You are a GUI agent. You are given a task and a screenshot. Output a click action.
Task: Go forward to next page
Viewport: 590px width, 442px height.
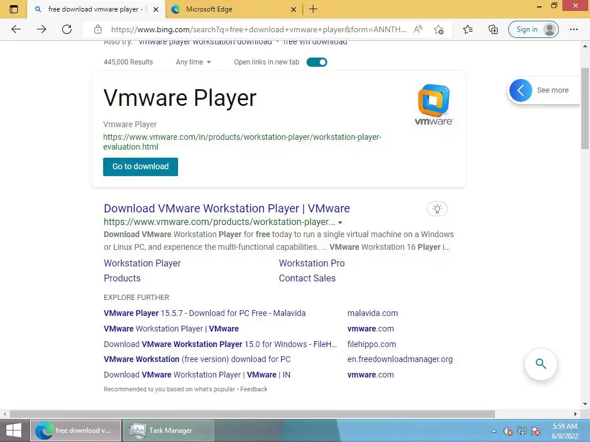[x=41, y=29]
